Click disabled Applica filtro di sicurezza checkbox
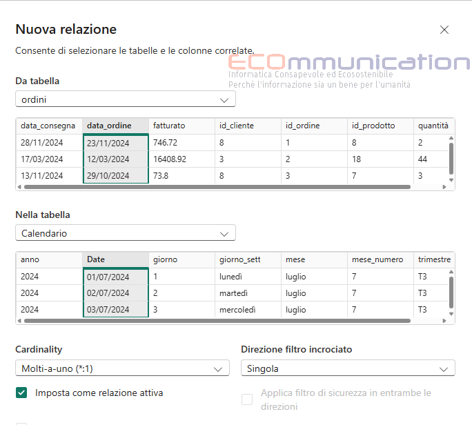This screenshot has width=472, height=425. click(x=247, y=399)
